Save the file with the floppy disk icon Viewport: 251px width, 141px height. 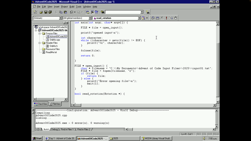[46, 12]
